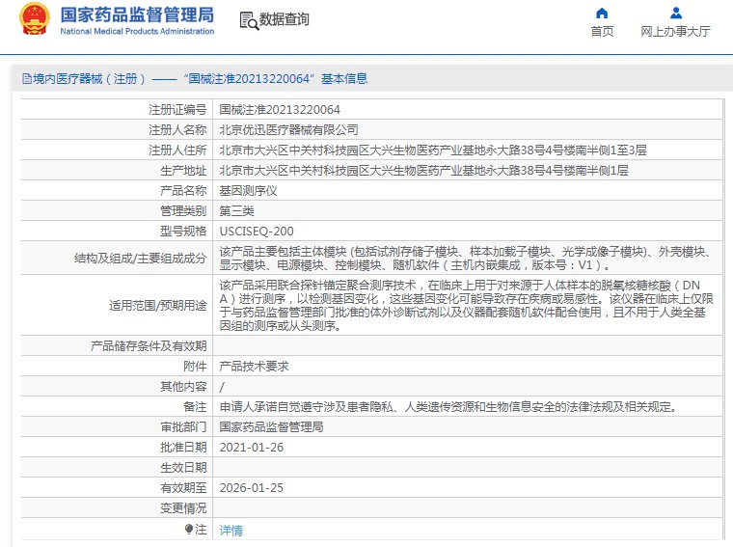Click 数据查询 heading text
This screenshot has width=733, height=547.
click(x=285, y=19)
